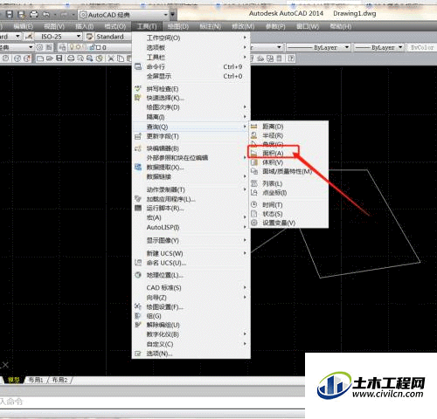Click the plot preview icon in standard toolbar
437x419 pixels.
pyautogui.click(x=80, y=58)
